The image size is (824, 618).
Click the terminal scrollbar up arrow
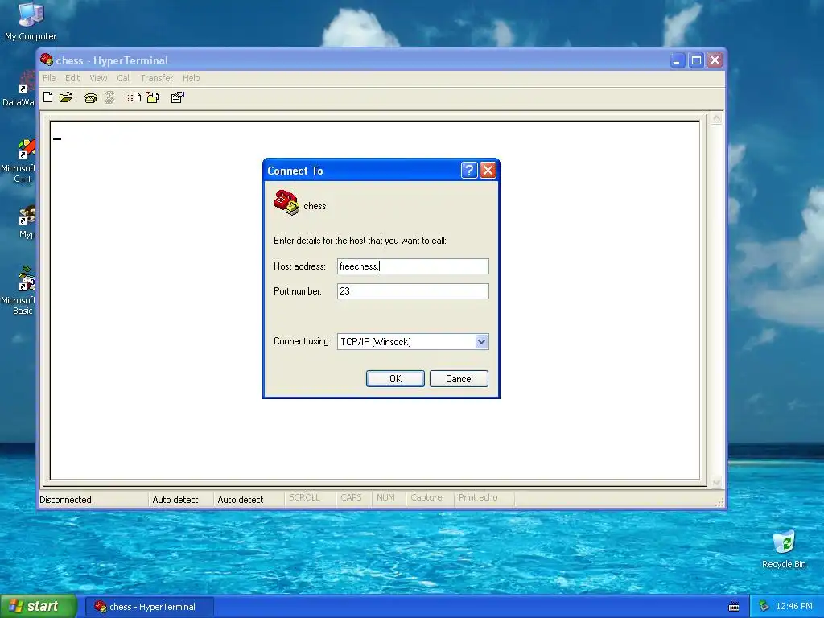715,119
